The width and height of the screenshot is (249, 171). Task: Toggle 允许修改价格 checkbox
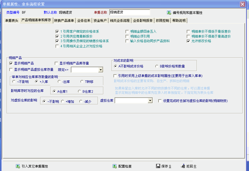188,41
